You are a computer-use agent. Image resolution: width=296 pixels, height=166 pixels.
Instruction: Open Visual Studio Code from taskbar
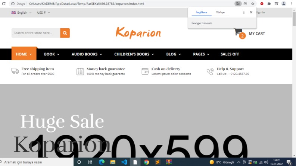pyautogui.click(x=124, y=162)
